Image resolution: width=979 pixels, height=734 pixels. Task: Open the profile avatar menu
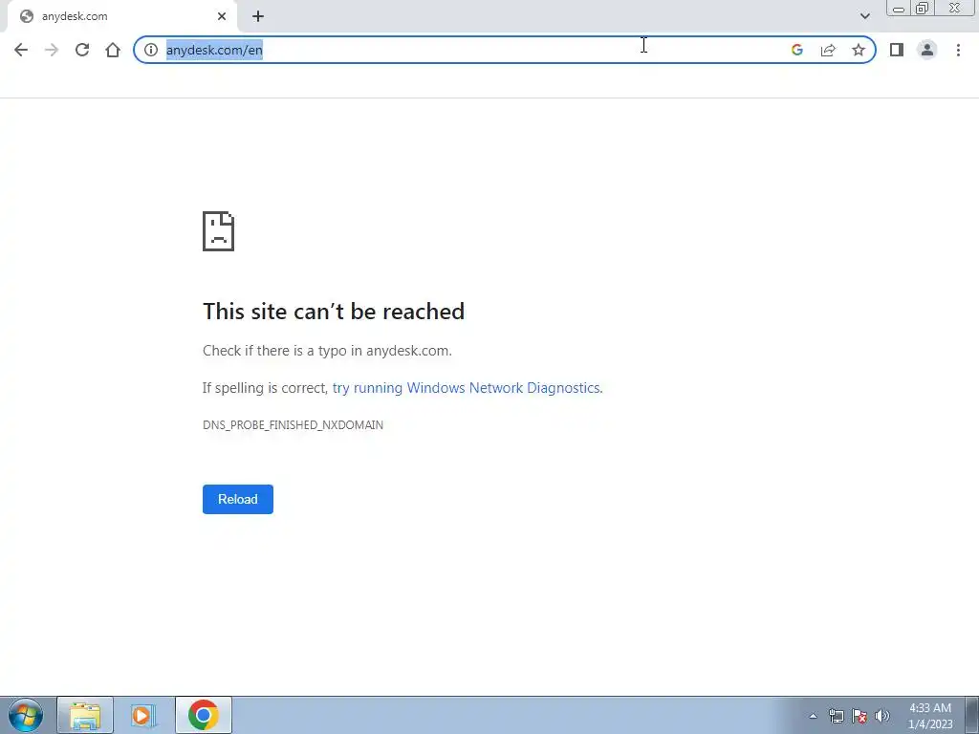927,50
